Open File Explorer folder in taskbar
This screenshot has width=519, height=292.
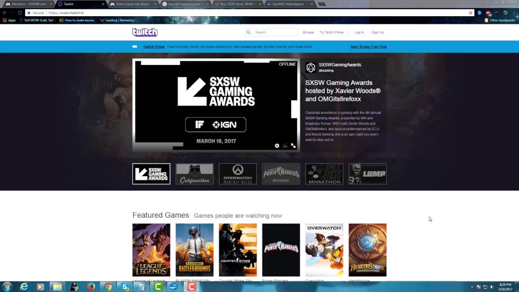point(57,287)
